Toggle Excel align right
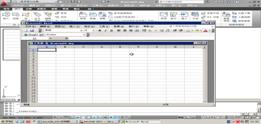 tap(131, 31)
